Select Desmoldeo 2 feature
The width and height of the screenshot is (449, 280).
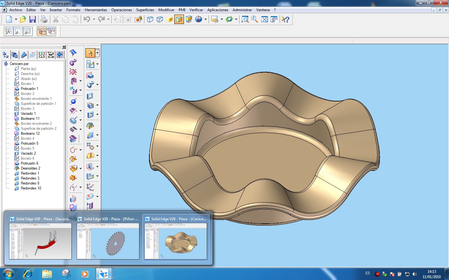(30, 168)
